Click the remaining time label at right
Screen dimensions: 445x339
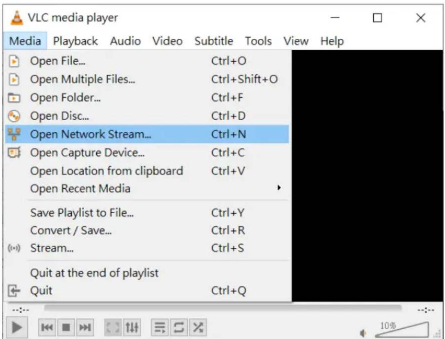coord(426,310)
